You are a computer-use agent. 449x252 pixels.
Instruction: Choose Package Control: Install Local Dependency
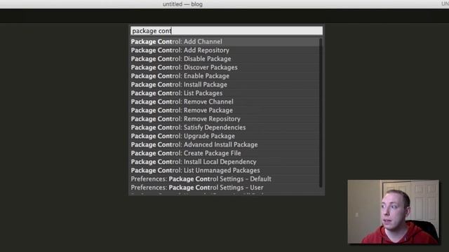pos(224,162)
